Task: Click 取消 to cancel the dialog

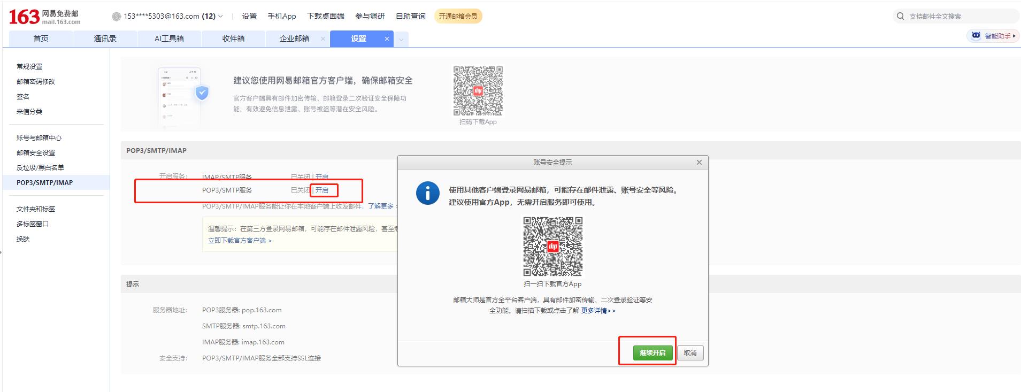Action: [x=690, y=353]
